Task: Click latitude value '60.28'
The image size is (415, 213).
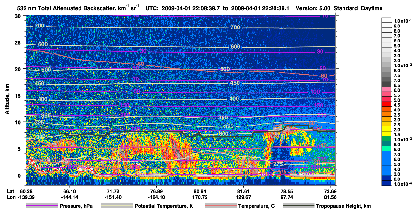Action: pos(26,191)
